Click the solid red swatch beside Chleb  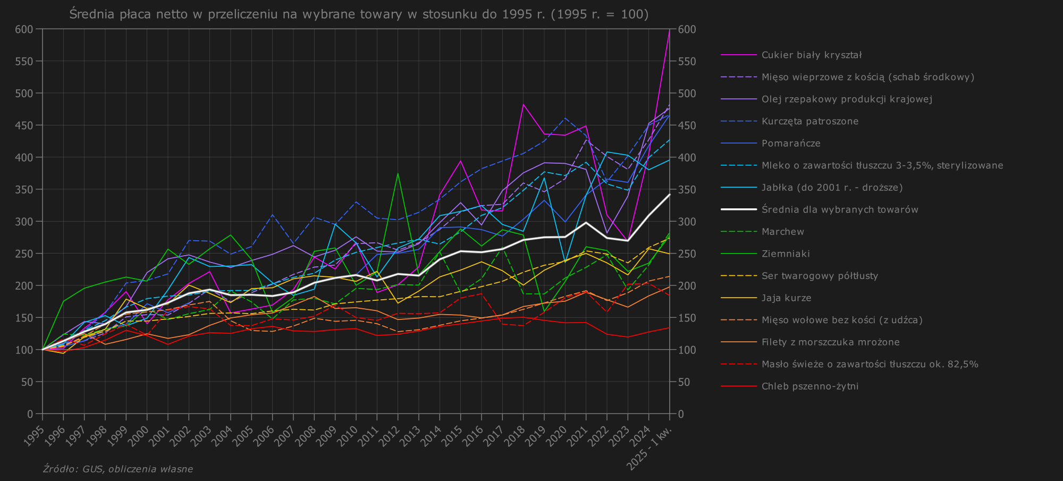738,386
